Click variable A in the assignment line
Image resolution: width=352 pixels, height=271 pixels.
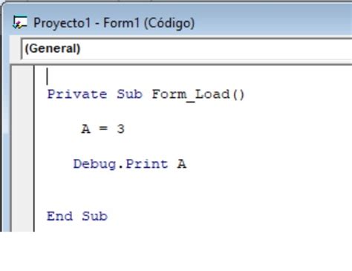[x=85, y=129]
